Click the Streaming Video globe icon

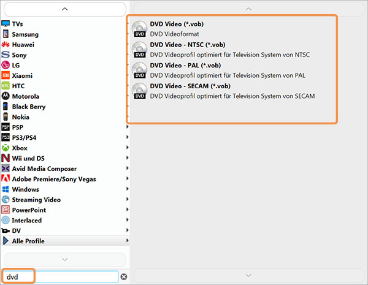(x=6, y=199)
